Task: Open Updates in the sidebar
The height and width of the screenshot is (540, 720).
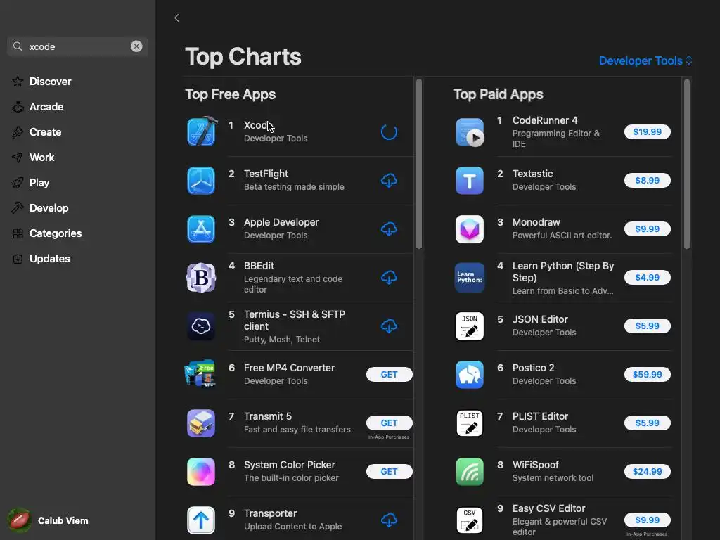Action: coord(50,259)
